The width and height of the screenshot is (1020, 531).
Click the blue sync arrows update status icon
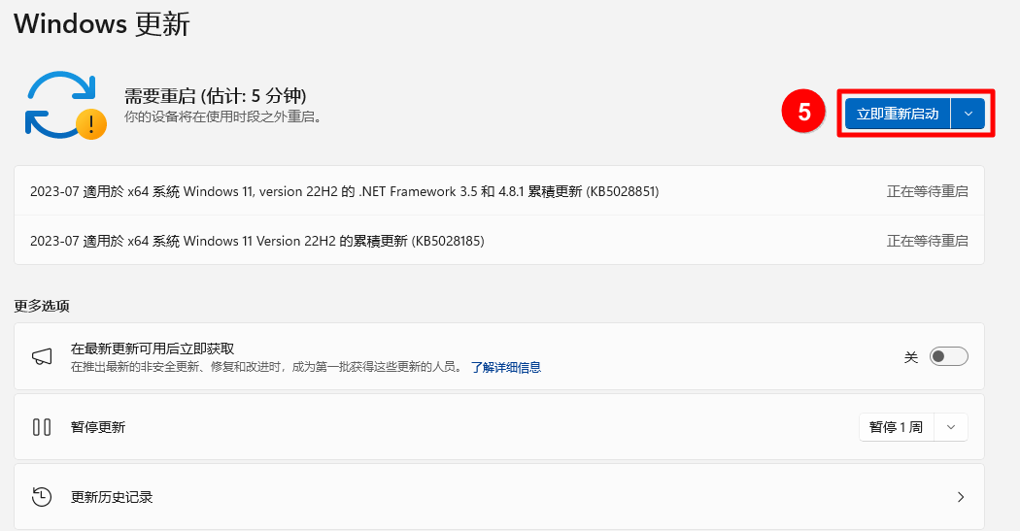(58, 102)
